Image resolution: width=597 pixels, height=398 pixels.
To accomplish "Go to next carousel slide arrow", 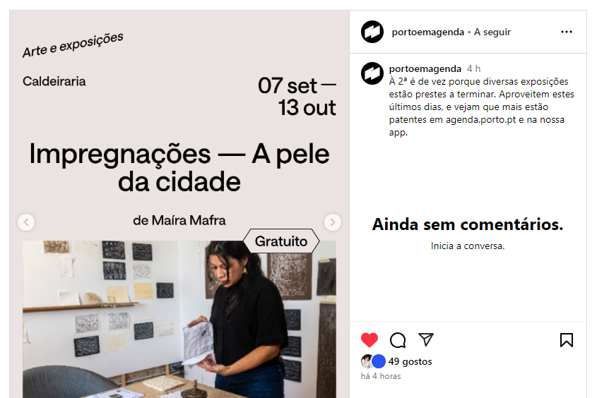I will point(332,222).
